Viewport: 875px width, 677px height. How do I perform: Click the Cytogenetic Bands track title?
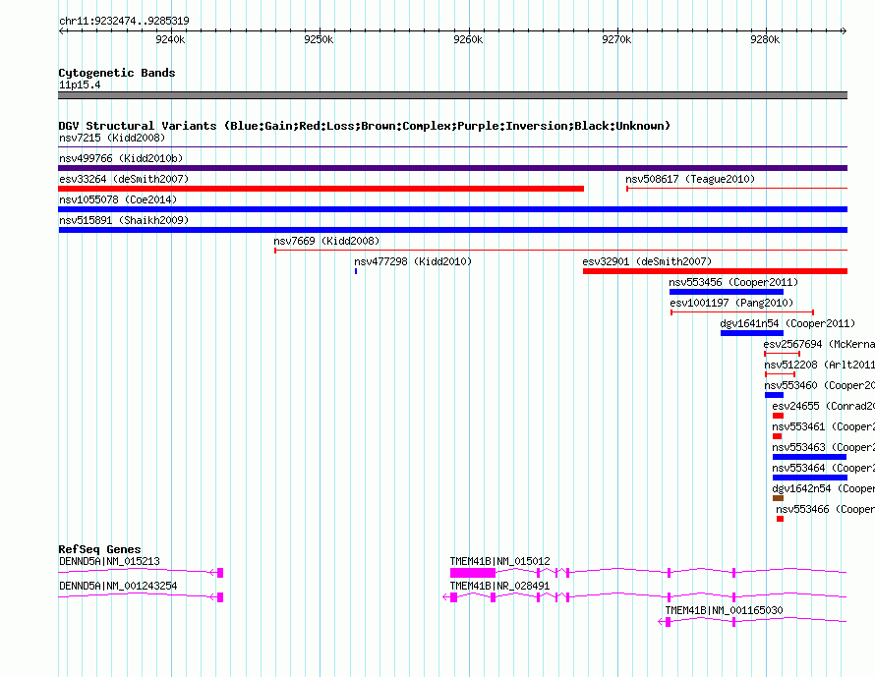pyautogui.click(x=117, y=73)
